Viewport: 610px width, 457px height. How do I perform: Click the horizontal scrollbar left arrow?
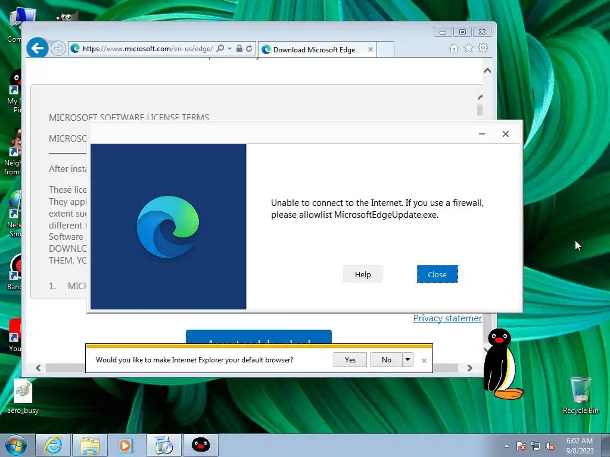coord(39,368)
